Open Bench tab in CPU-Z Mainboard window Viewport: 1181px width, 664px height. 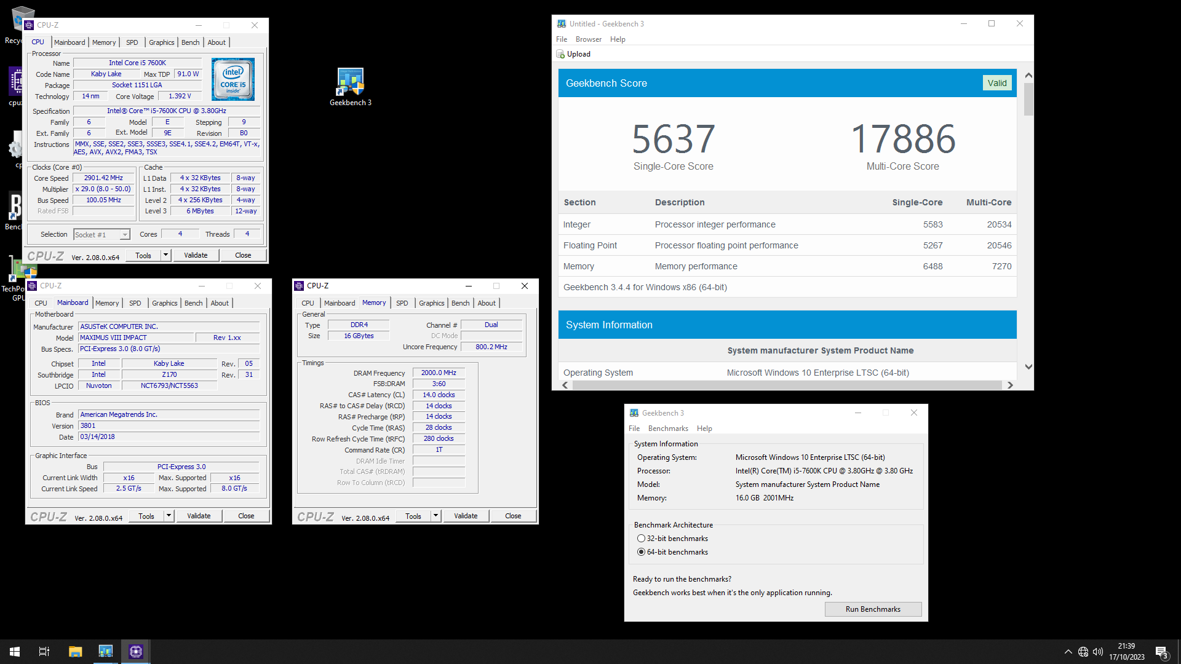click(x=194, y=303)
